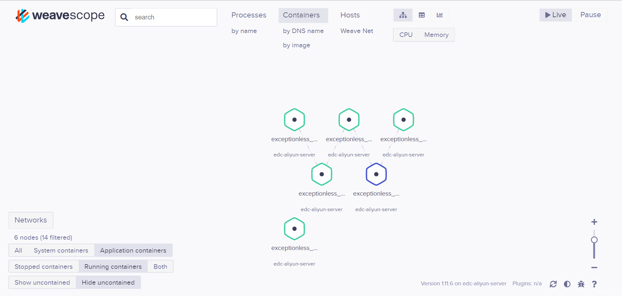Switch to table view mode icon
622x296 pixels.
pyautogui.click(x=421, y=15)
